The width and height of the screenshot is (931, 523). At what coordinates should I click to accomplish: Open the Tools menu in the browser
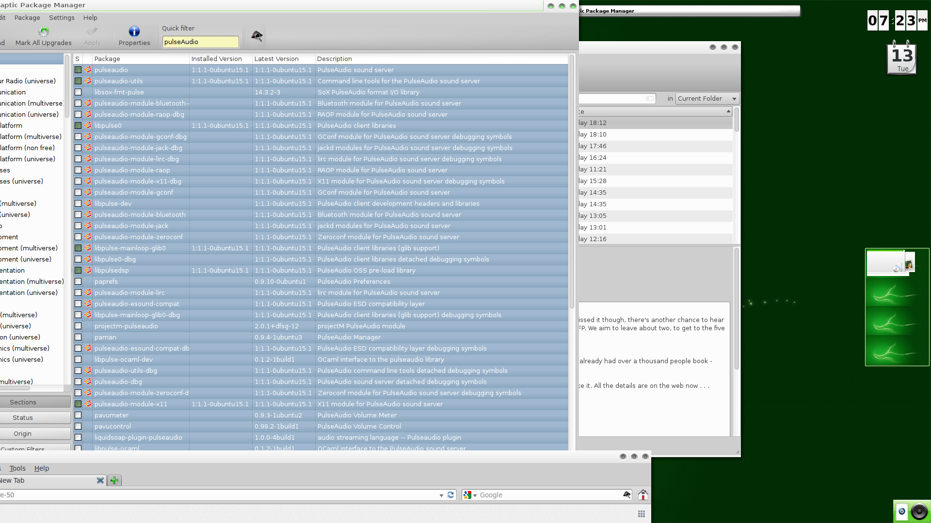coord(17,468)
